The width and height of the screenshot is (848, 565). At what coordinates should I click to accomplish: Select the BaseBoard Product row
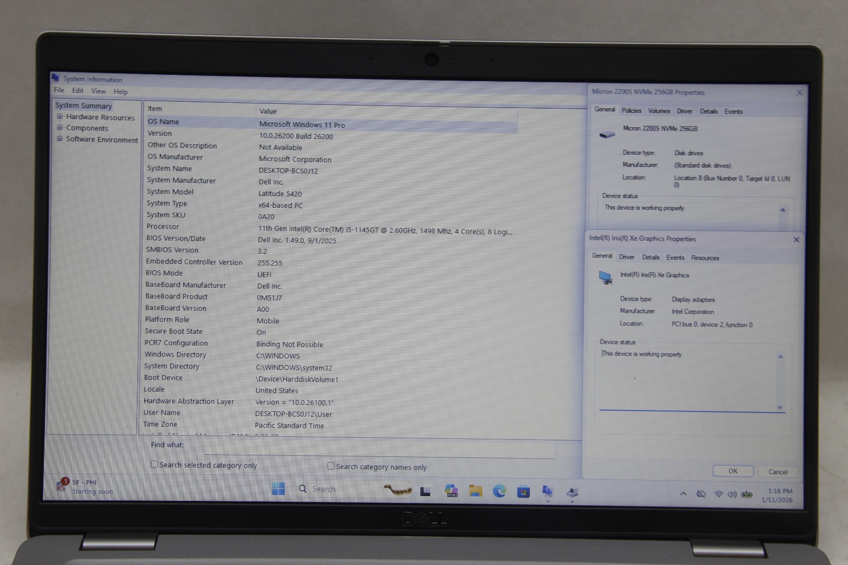coord(330,297)
